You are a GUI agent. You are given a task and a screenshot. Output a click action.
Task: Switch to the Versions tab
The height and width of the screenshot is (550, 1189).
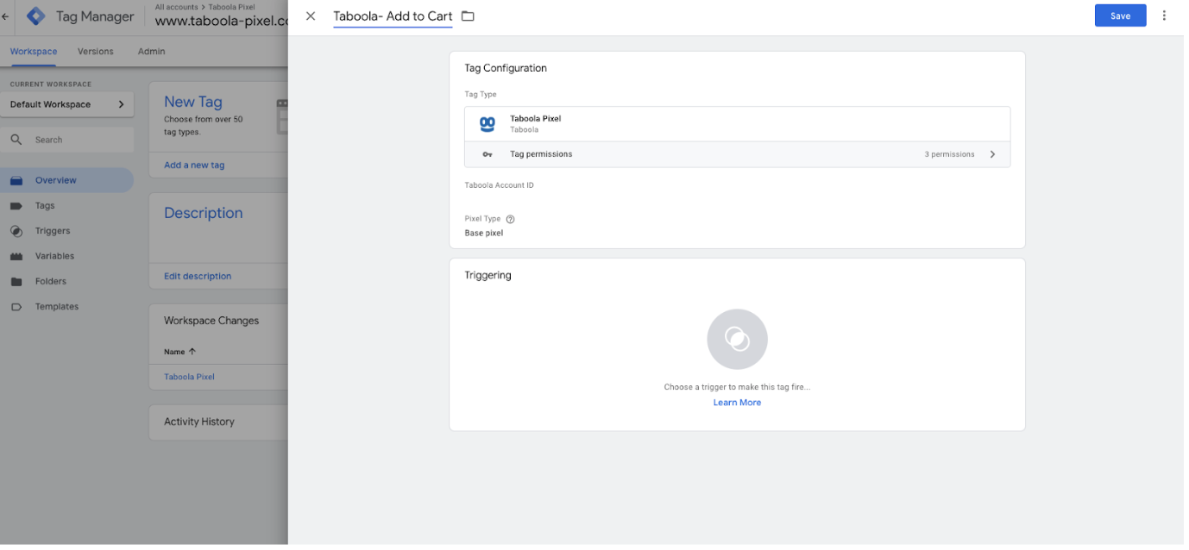pos(95,51)
